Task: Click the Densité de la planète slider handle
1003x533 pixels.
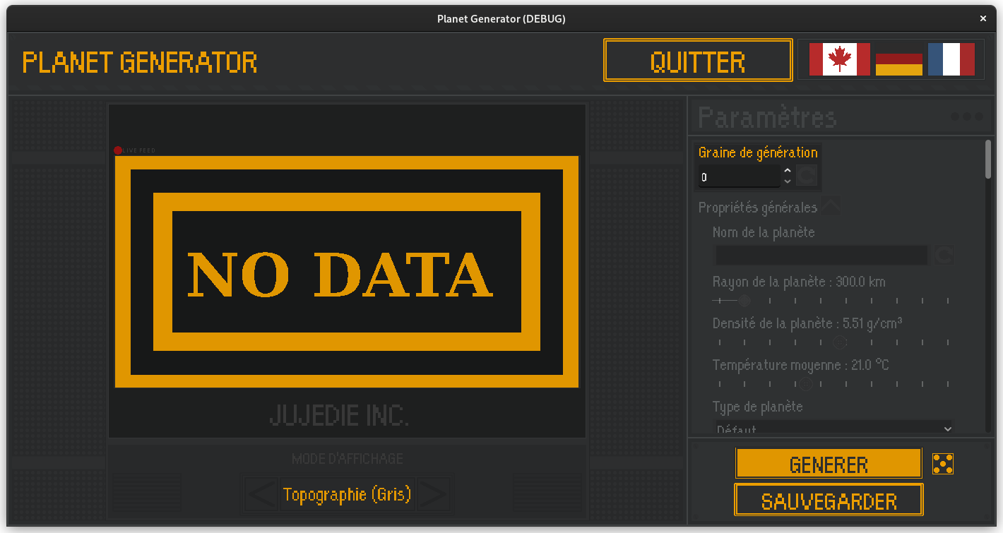Action: pos(840,342)
